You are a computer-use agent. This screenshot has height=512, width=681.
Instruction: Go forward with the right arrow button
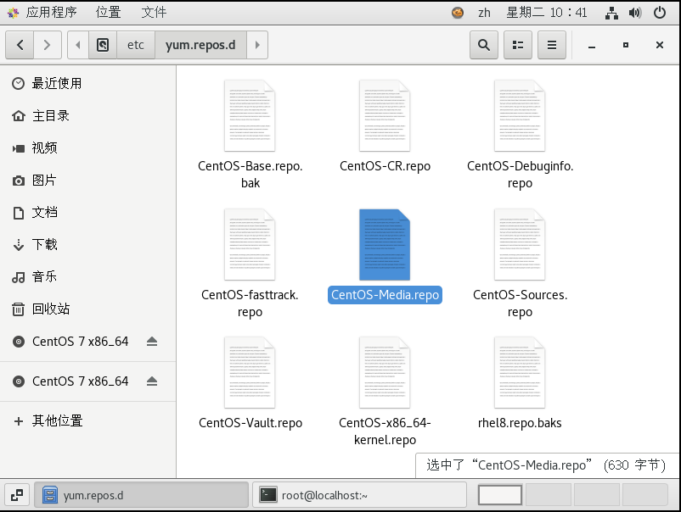pos(48,45)
